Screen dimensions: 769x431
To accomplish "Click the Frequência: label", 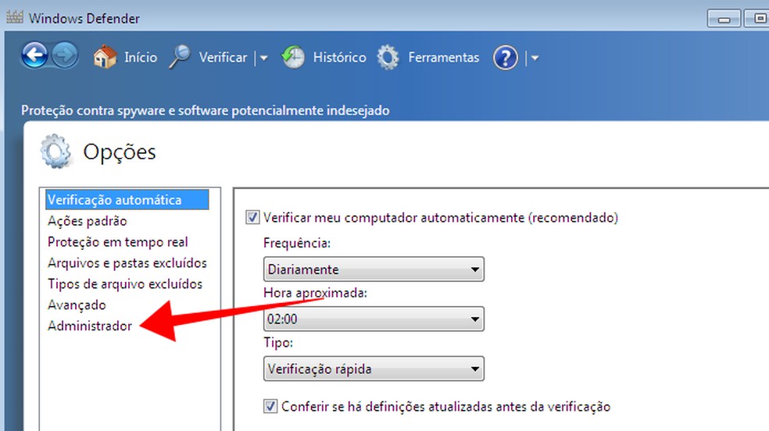I will (297, 243).
